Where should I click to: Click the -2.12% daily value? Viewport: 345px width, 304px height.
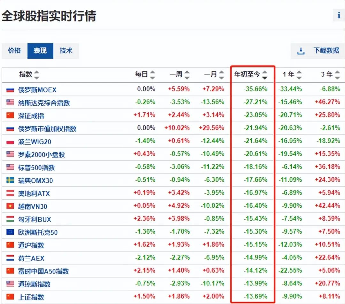pos(145,257)
